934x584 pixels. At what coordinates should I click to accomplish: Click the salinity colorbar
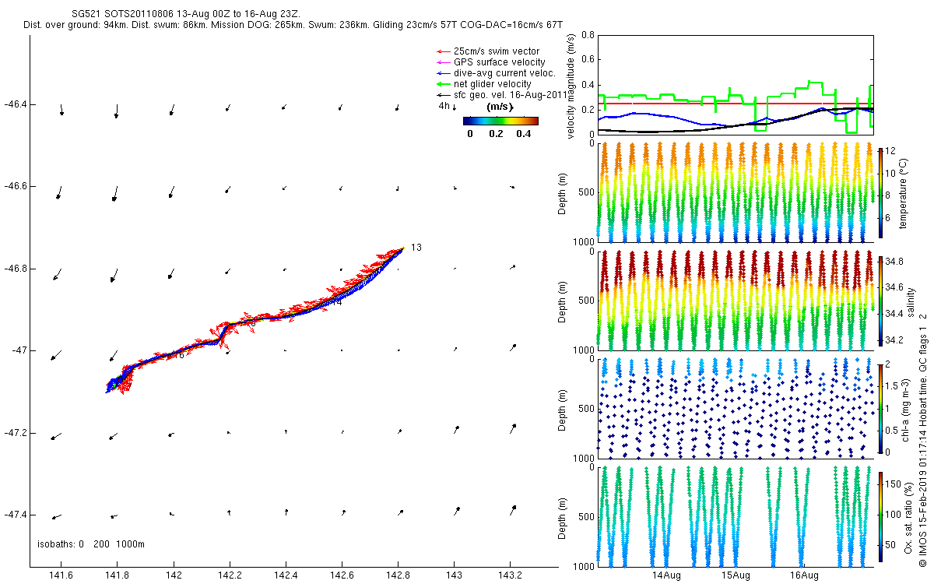[x=880, y=301]
